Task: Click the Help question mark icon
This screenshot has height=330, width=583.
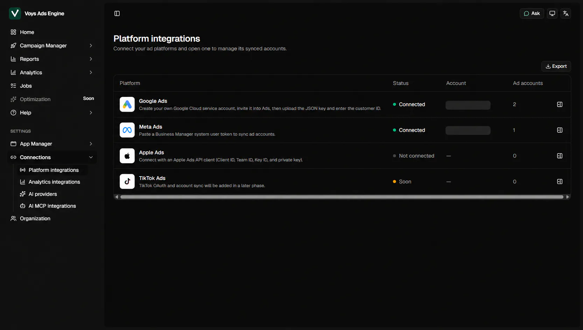Action: 13,113
